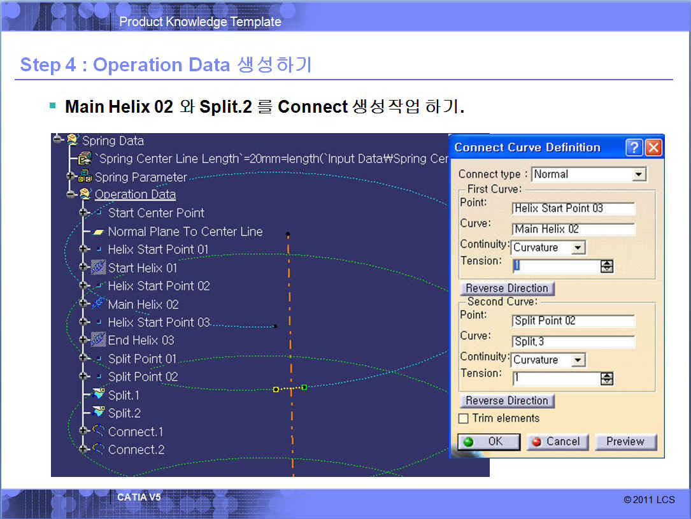The height and width of the screenshot is (519, 691).
Task: Click the Split.1 feature icon
Action: tap(98, 395)
